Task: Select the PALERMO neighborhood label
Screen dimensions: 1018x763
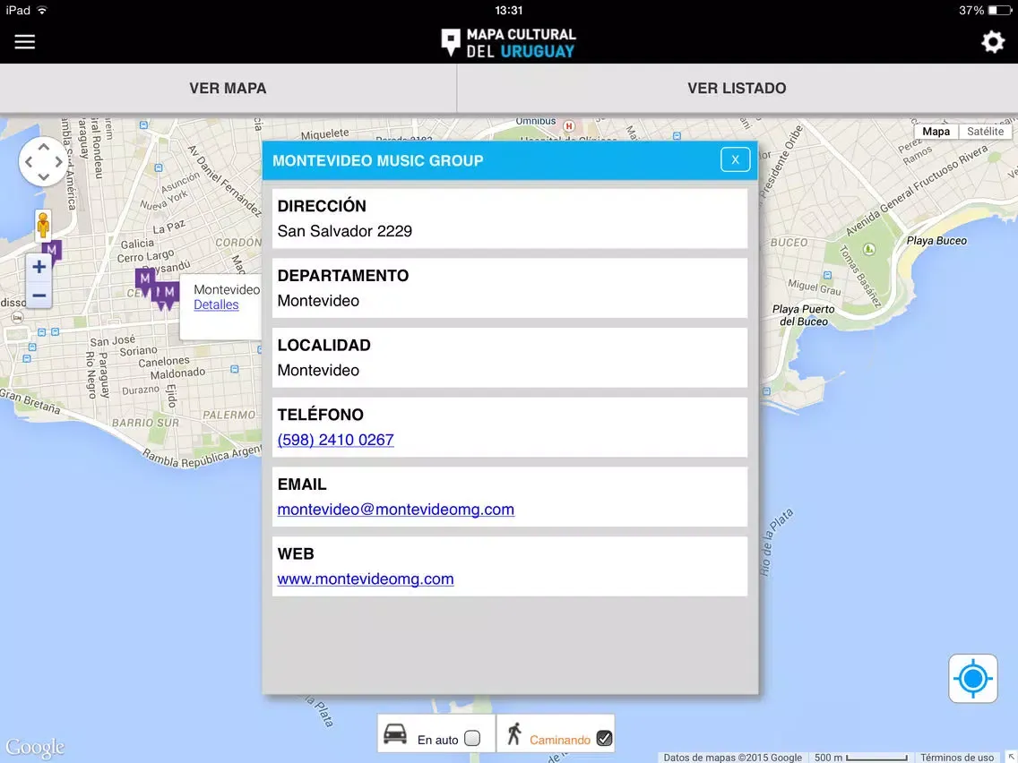Action: [229, 415]
